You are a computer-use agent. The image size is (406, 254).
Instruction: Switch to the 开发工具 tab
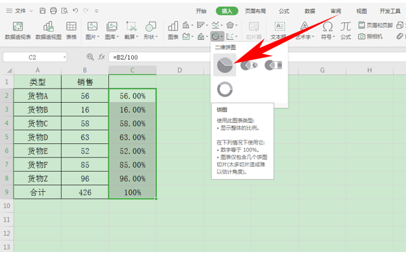(x=390, y=11)
